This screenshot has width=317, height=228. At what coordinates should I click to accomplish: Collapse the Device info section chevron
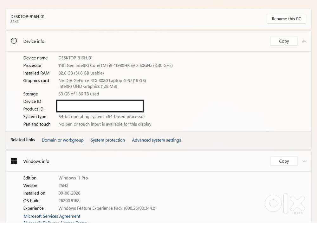tap(304, 41)
